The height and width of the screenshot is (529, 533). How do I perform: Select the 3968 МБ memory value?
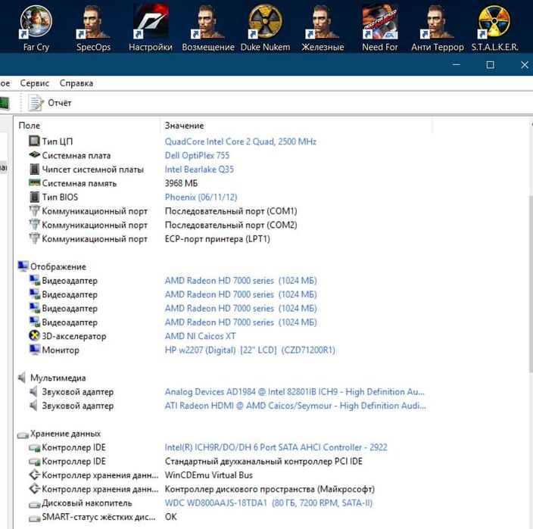click(181, 183)
